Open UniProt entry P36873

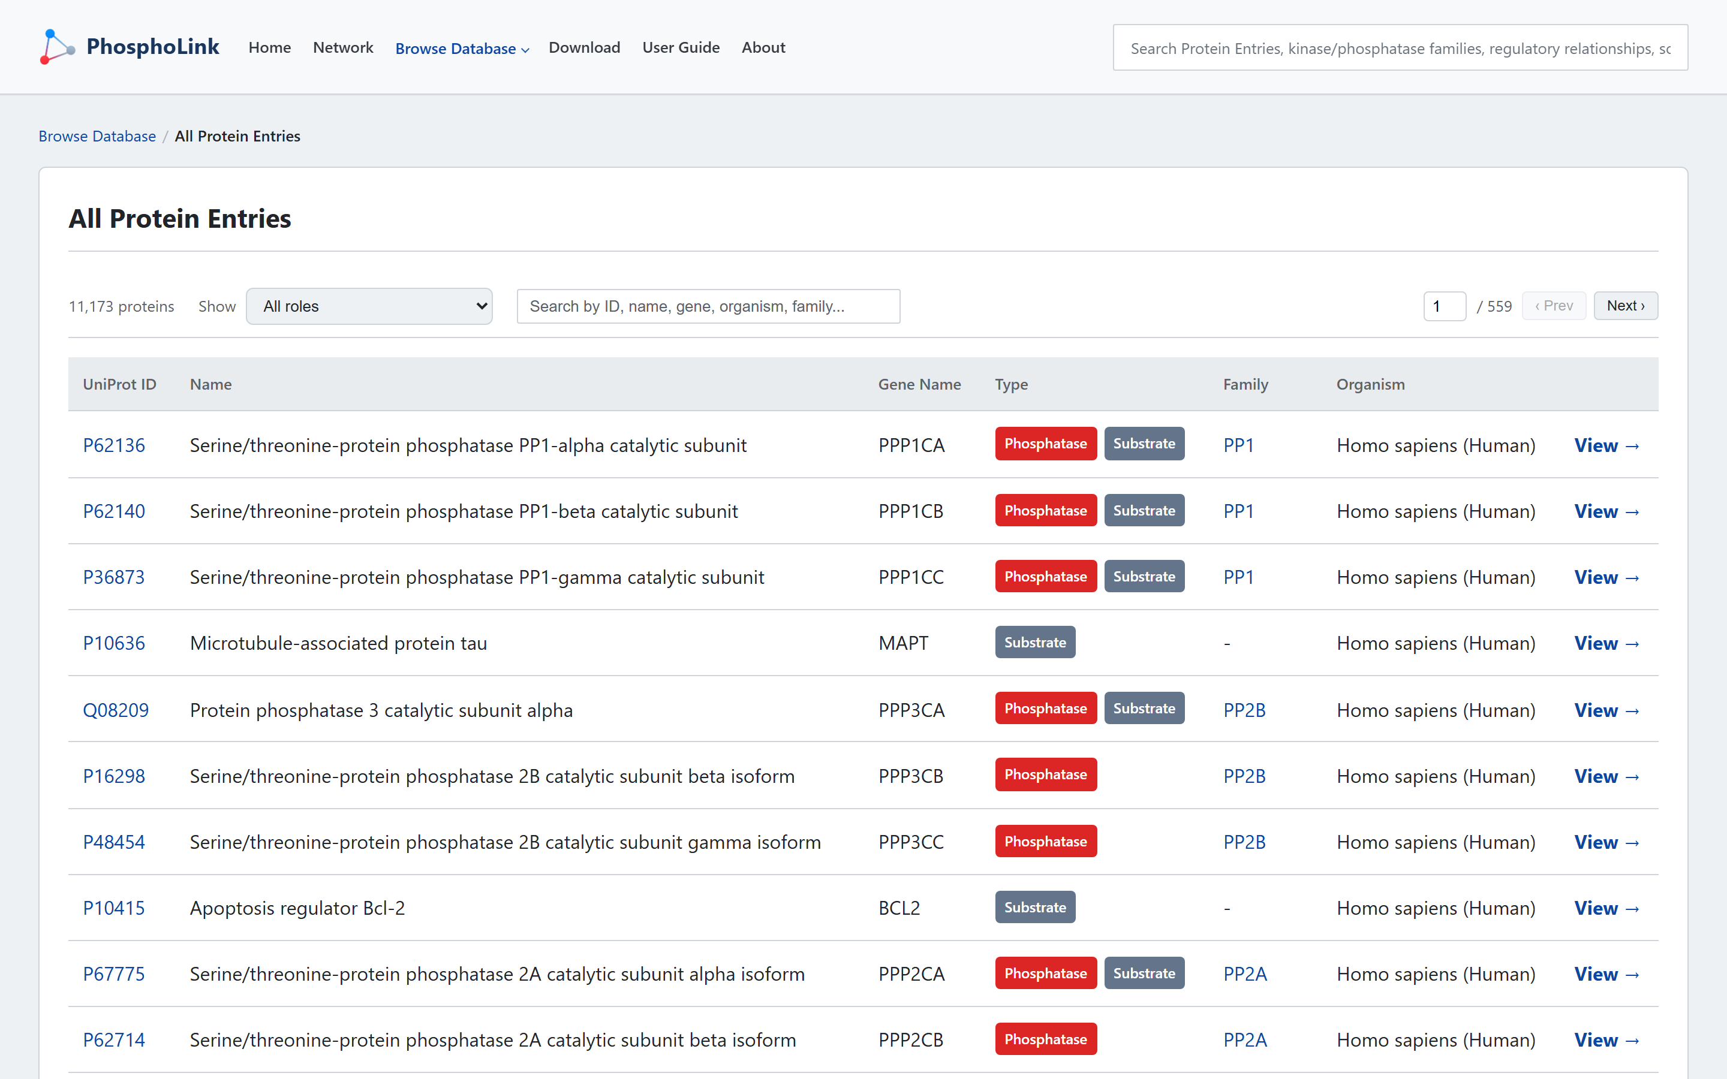pos(114,577)
